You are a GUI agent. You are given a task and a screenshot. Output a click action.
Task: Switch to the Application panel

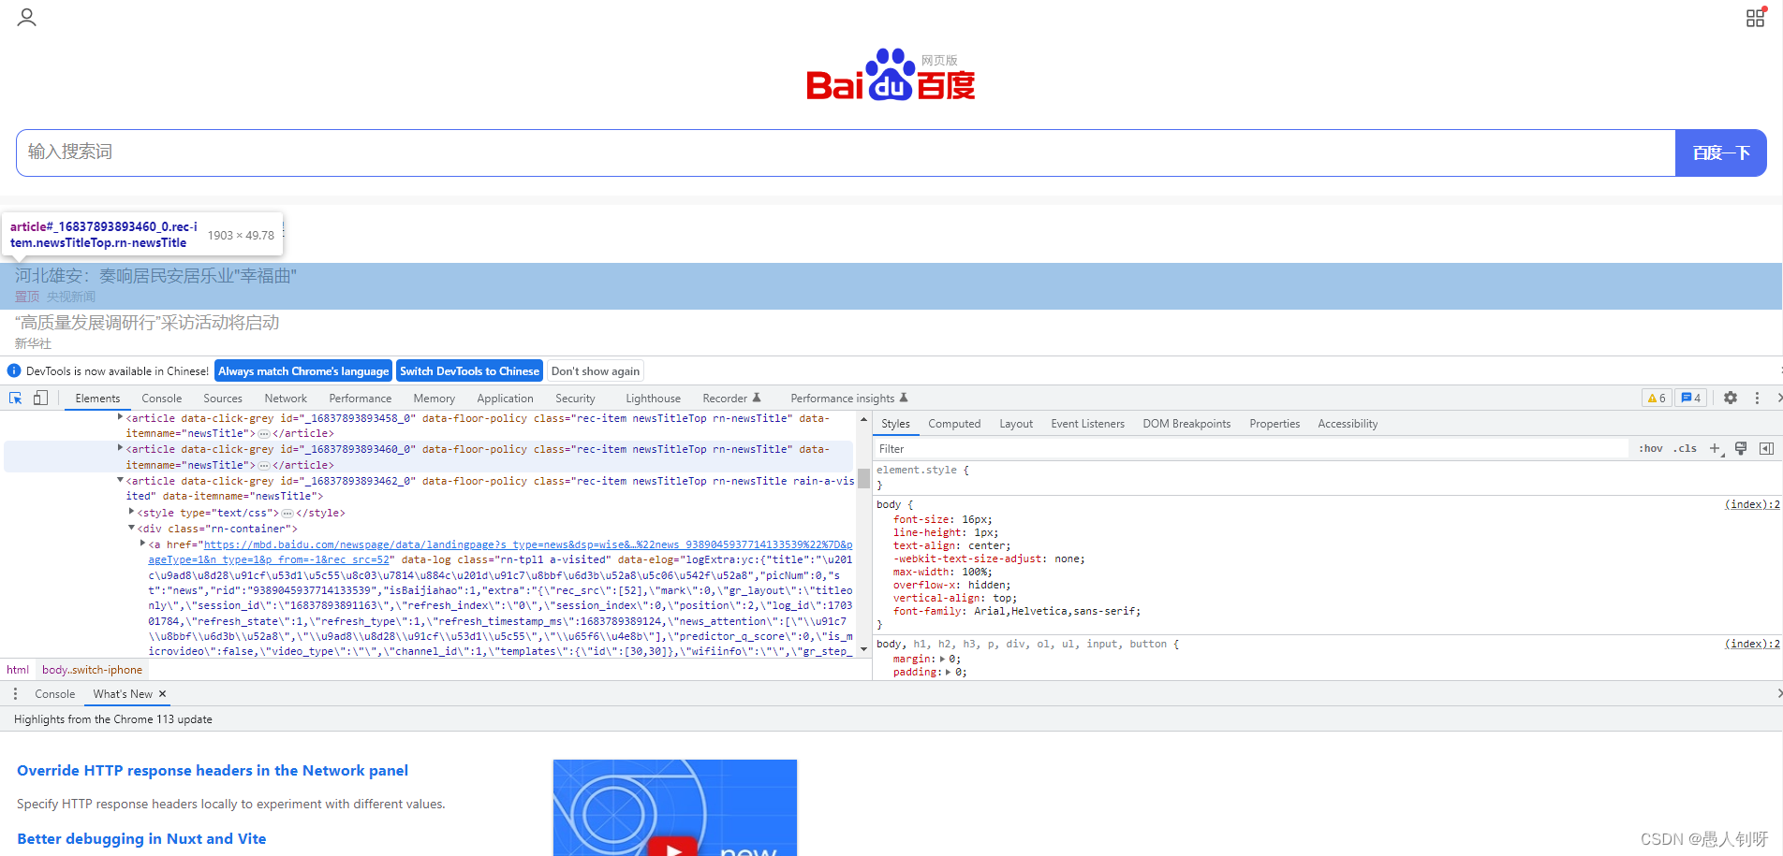coord(505,399)
